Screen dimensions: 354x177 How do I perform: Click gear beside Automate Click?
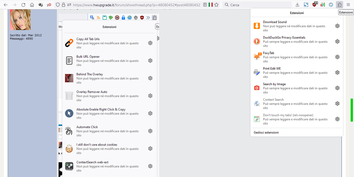(150, 131)
